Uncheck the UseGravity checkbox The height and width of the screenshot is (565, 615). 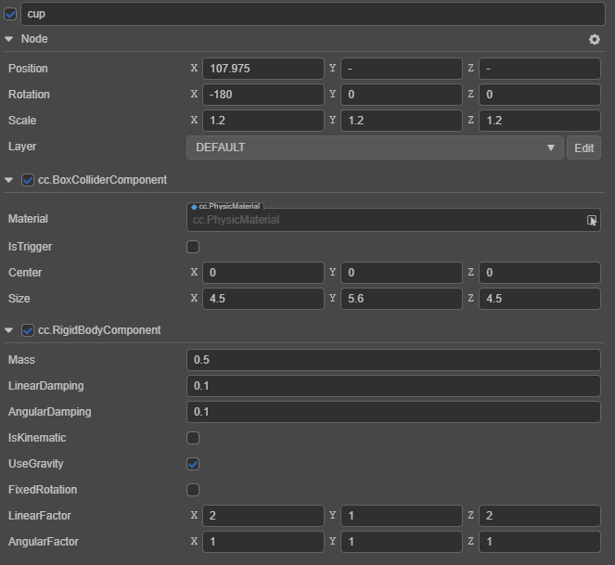click(193, 464)
